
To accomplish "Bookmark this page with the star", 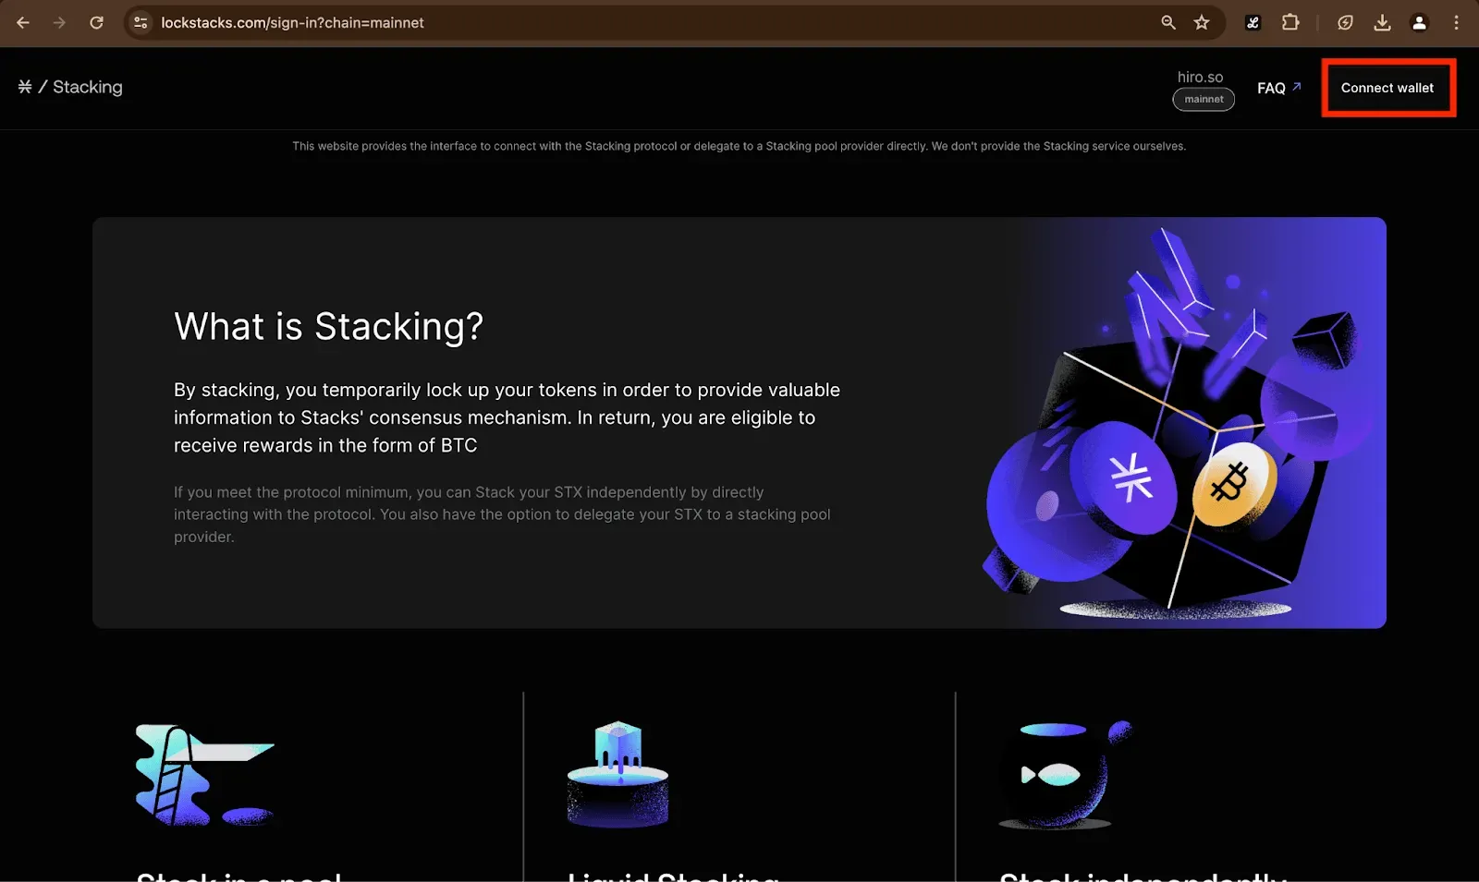I will (1202, 22).
